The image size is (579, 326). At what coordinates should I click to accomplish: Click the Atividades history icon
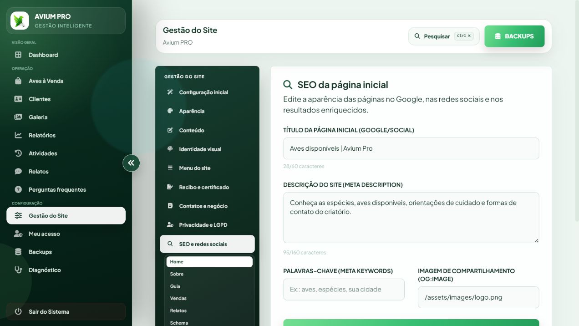pyautogui.click(x=18, y=153)
